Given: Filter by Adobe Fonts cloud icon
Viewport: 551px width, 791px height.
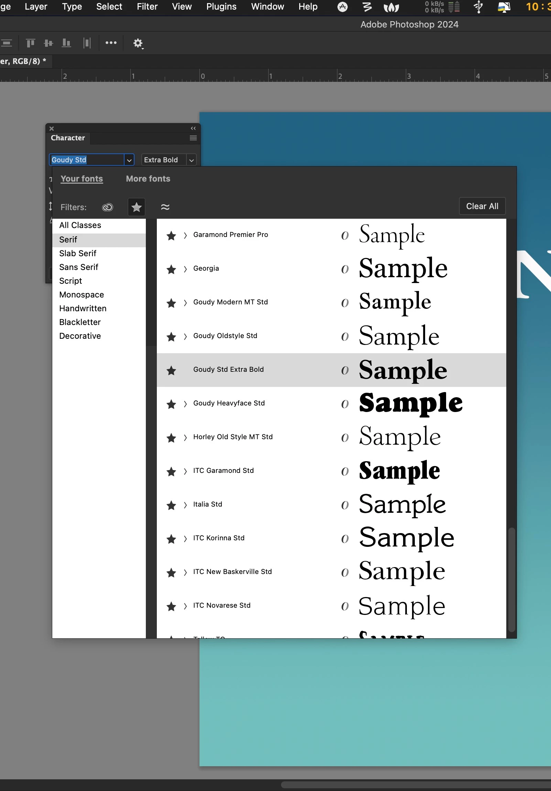Looking at the screenshot, I should [108, 207].
